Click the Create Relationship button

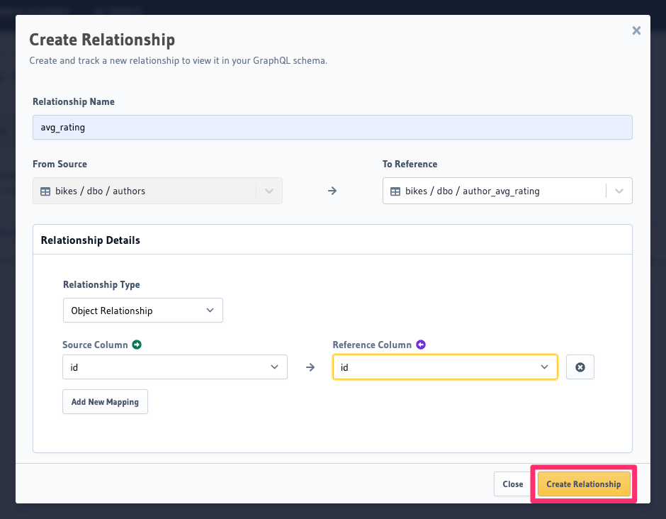[583, 484]
